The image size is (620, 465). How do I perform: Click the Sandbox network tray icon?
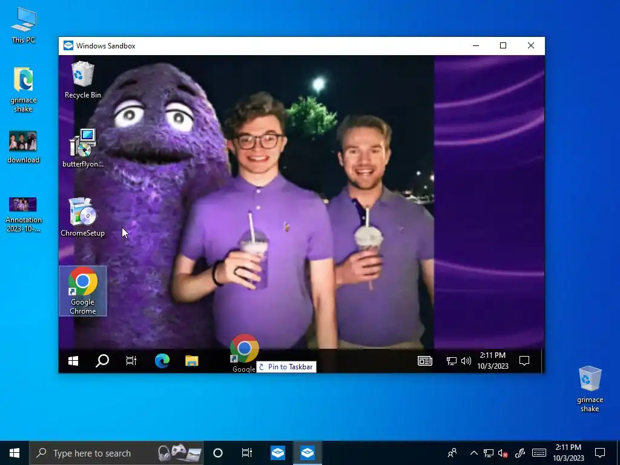pos(451,361)
